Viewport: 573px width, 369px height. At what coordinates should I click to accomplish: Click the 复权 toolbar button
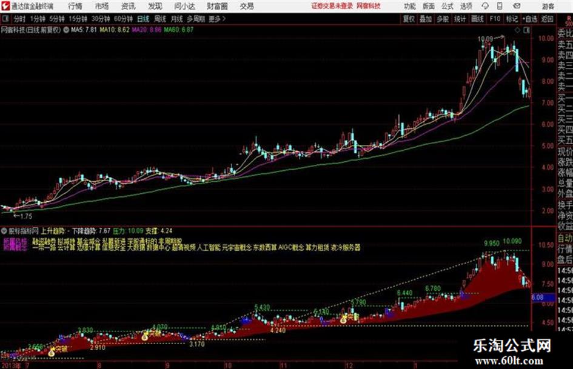pos(409,19)
